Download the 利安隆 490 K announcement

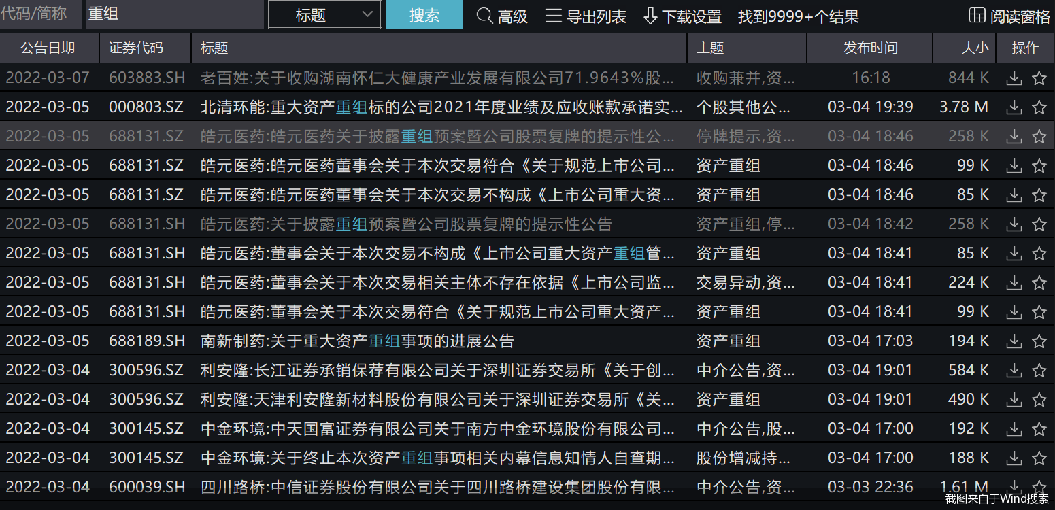point(1014,400)
